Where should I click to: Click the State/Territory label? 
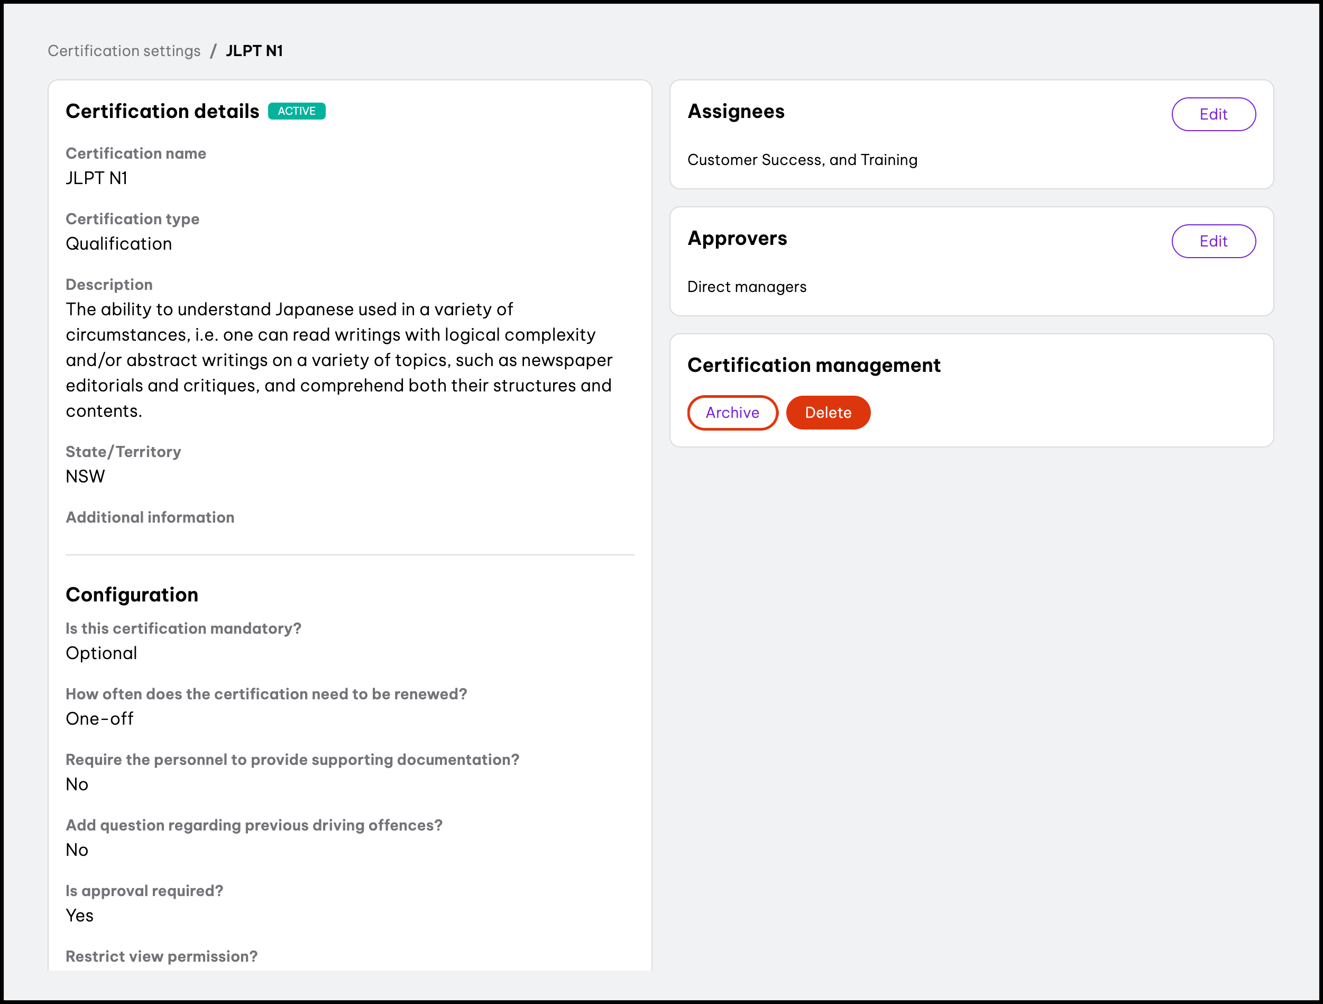click(123, 452)
